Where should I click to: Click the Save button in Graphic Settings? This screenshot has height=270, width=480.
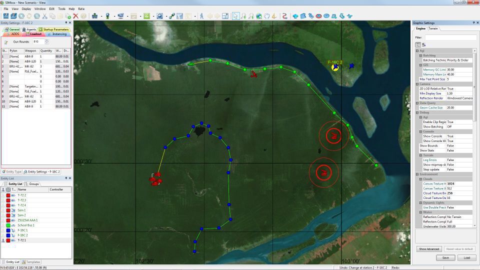pyautogui.click(x=445, y=258)
